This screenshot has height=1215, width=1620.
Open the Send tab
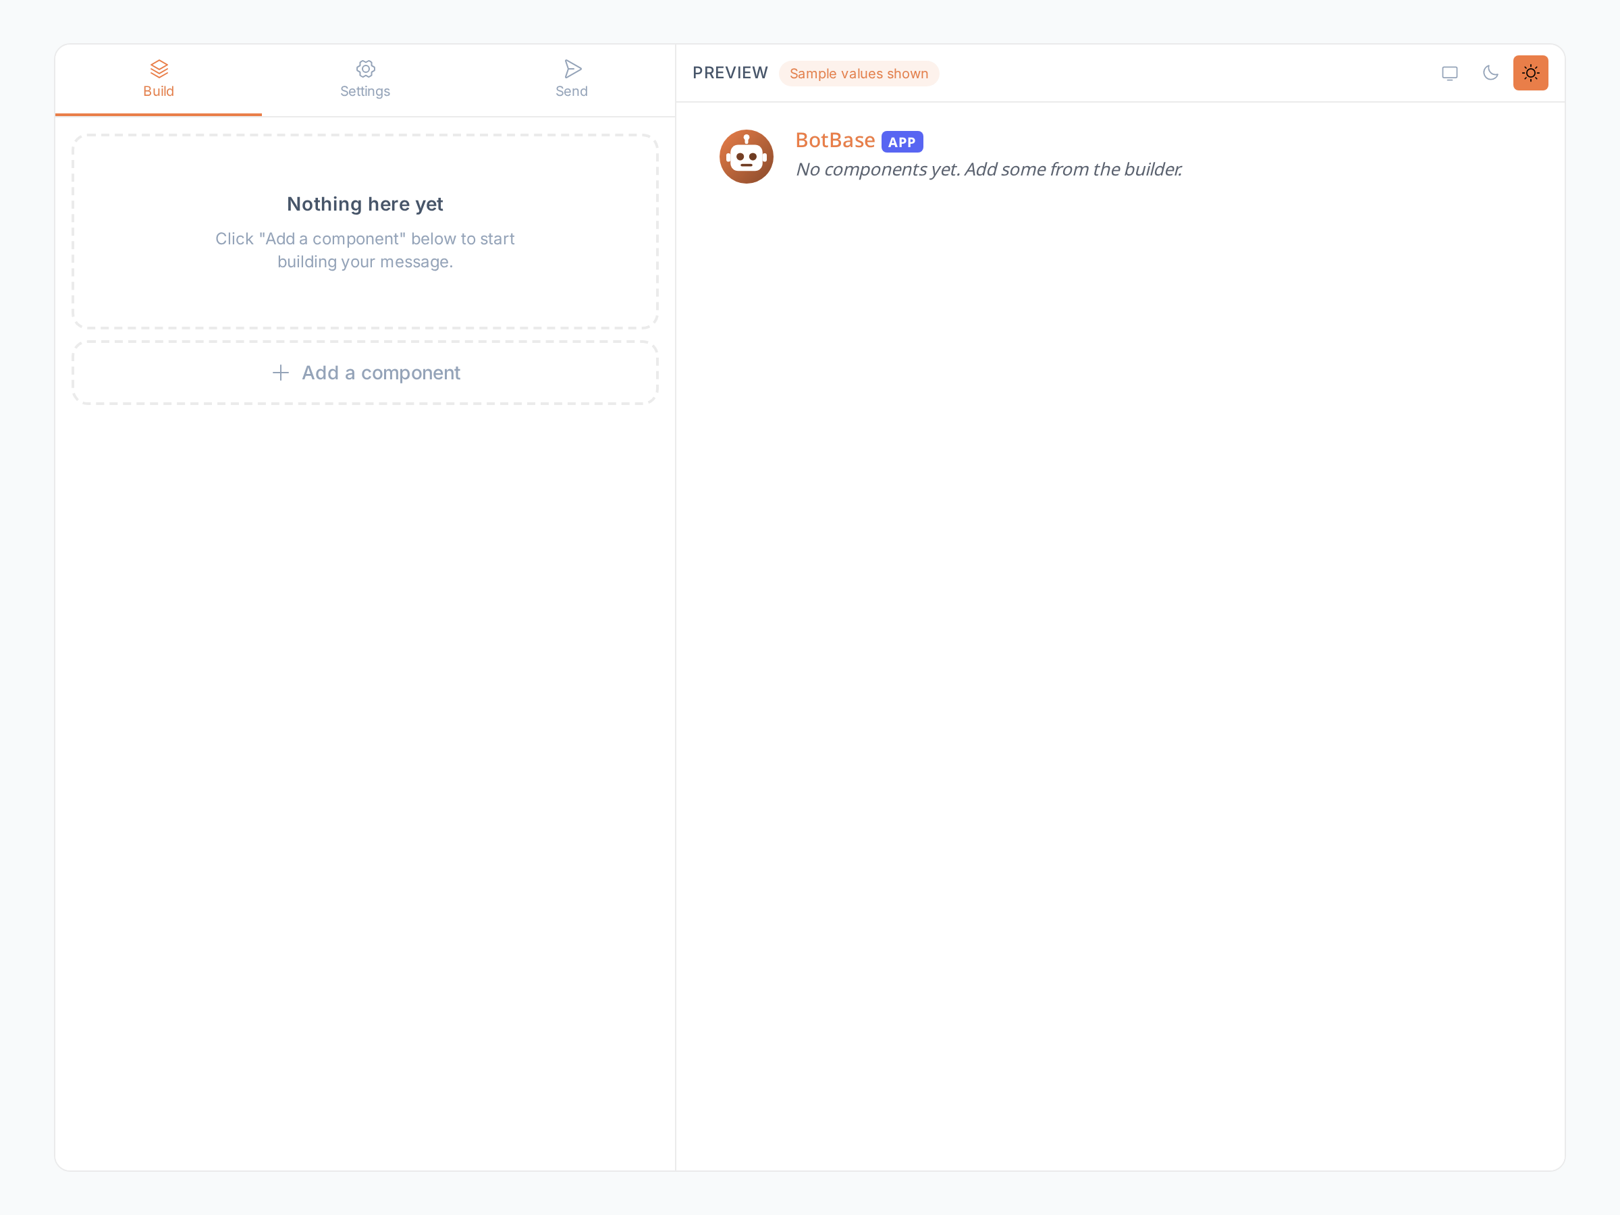pyautogui.click(x=571, y=80)
